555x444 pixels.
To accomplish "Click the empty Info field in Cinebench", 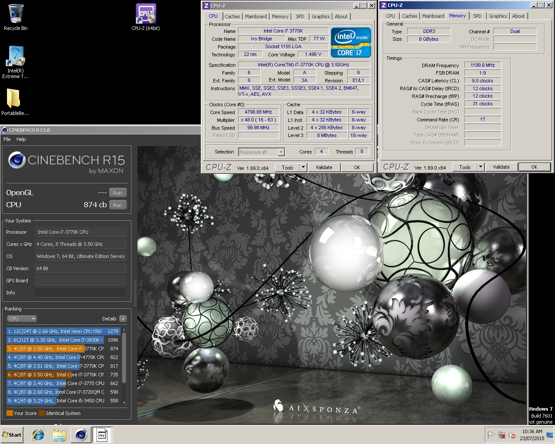I will [x=81, y=293].
